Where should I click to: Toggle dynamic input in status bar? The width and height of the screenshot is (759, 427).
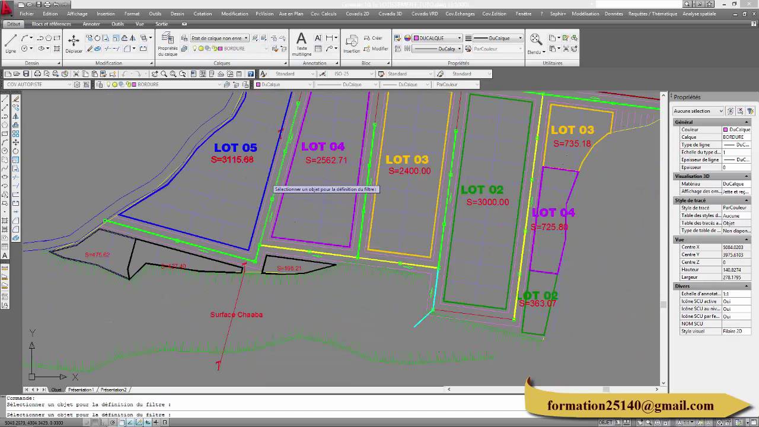(148, 422)
